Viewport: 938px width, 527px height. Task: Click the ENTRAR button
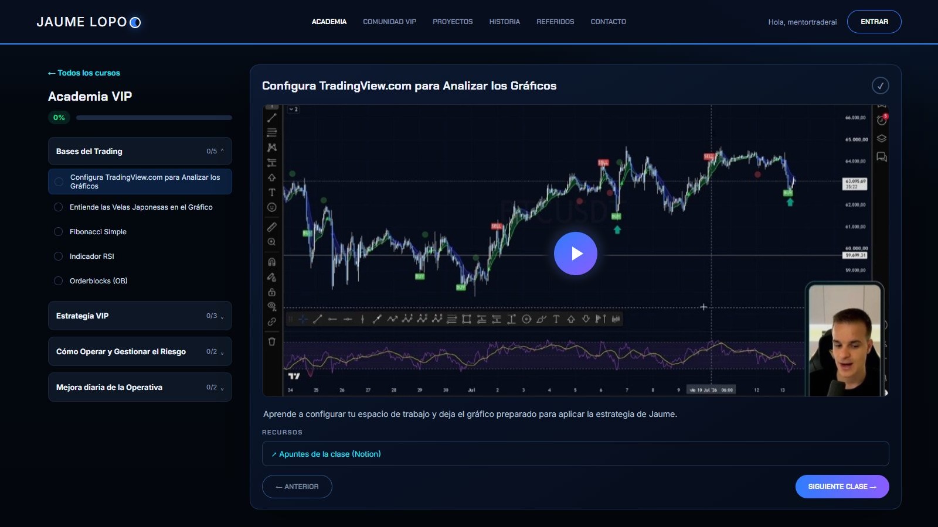click(874, 22)
